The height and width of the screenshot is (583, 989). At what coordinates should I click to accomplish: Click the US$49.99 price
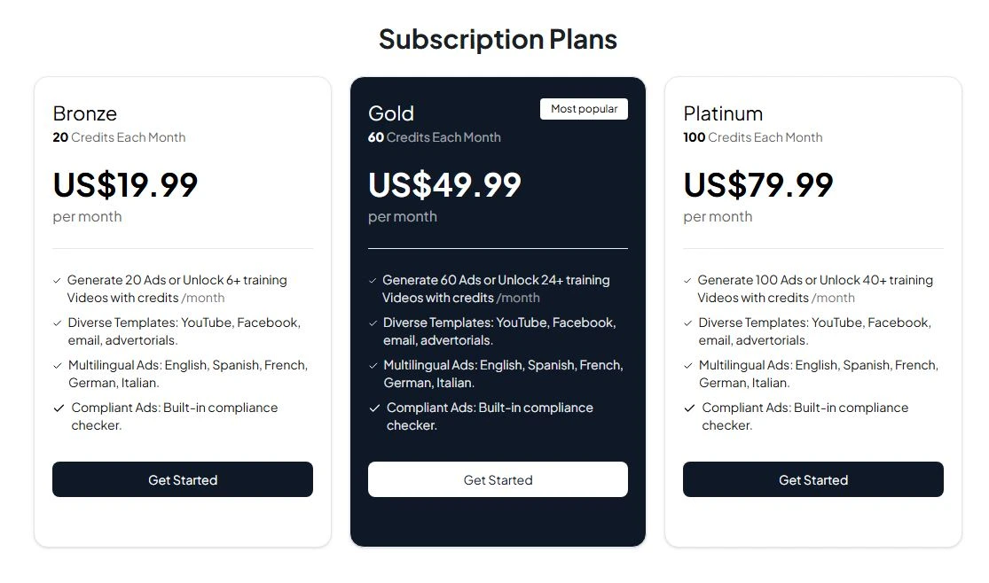coord(444,184)
